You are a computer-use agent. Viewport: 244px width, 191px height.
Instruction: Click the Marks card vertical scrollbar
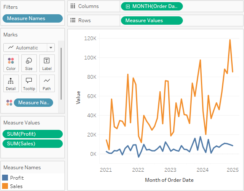tap(61, 74)
